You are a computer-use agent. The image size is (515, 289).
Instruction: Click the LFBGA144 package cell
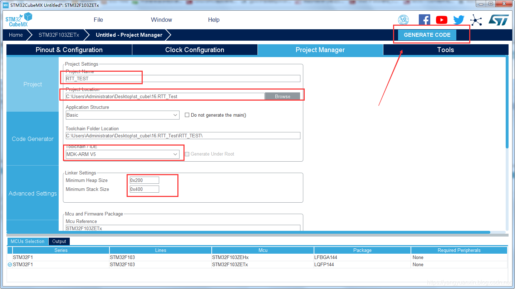pos(362,257)
